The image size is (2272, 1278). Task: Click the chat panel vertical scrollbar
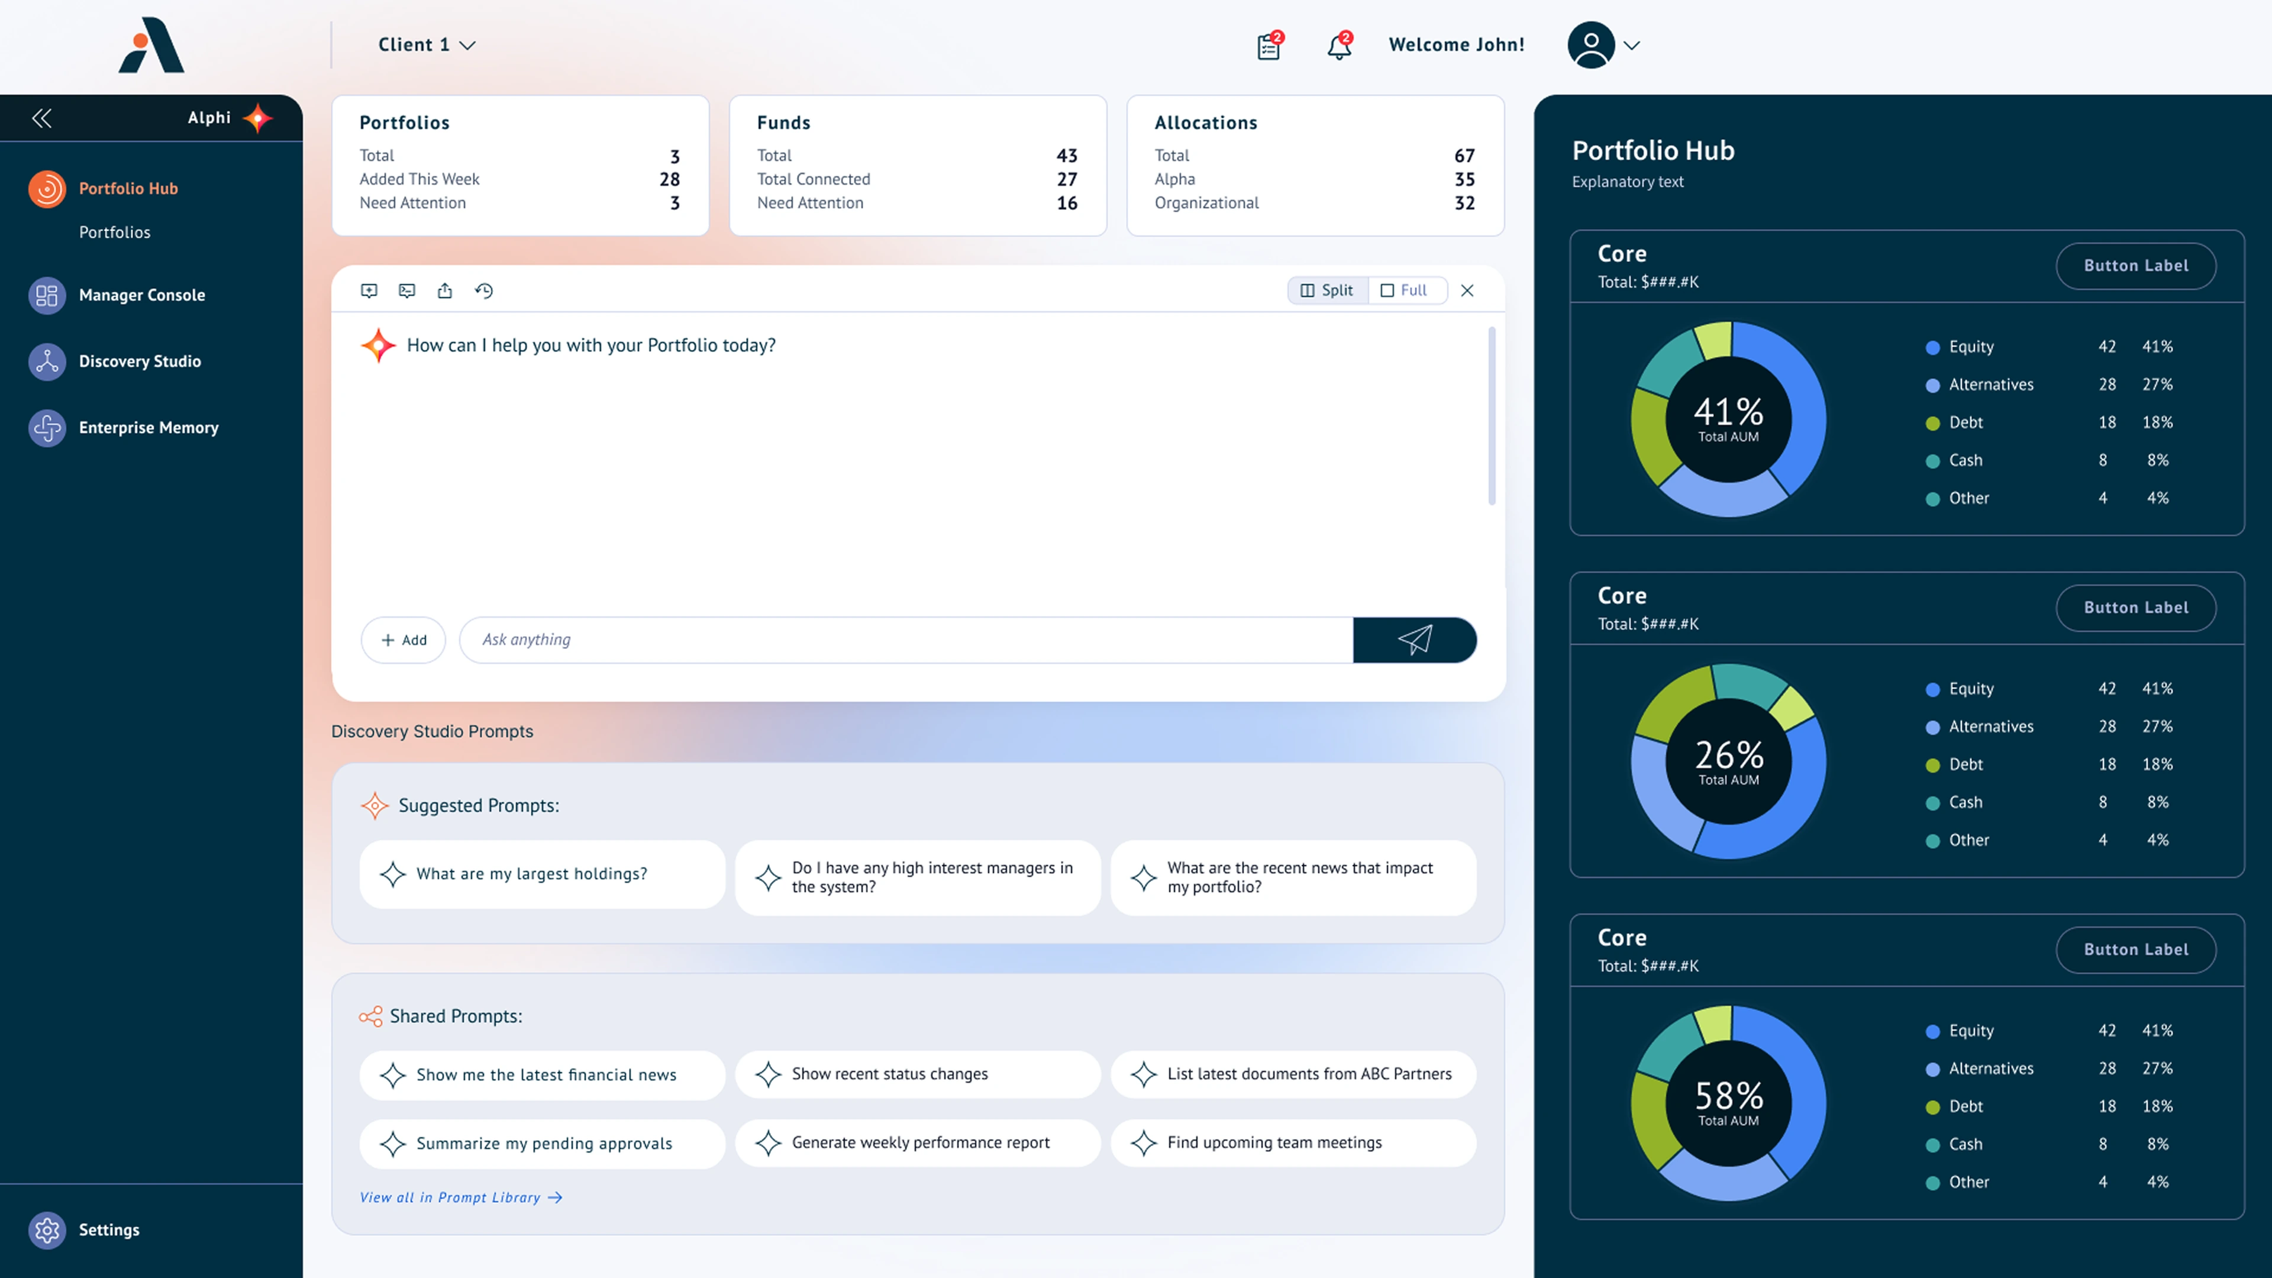tap(1492, 415)
